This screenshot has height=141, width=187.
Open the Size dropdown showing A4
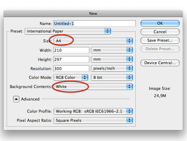(93, 41)
